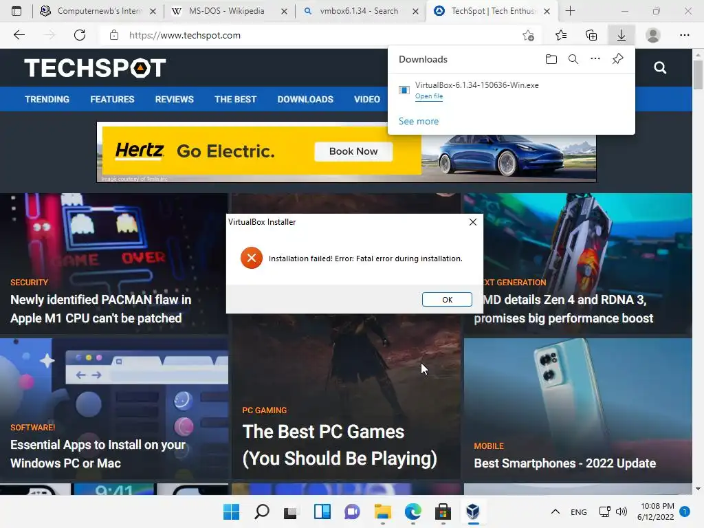Open Chat app on taskbar
Screen dimensions: 704x528
point(353,511)
